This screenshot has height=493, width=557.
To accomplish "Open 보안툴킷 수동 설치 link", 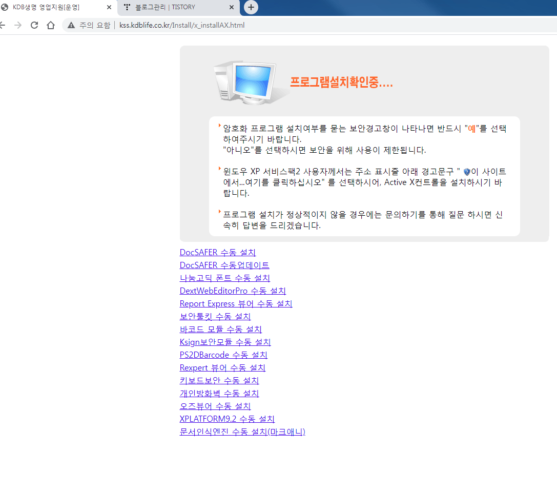I will point(215,317).
